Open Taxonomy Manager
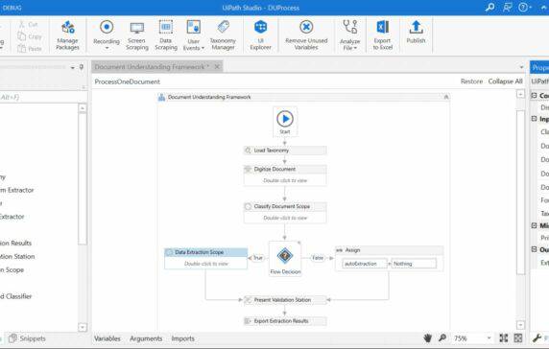The image size is (549, 349). [223, 35]
